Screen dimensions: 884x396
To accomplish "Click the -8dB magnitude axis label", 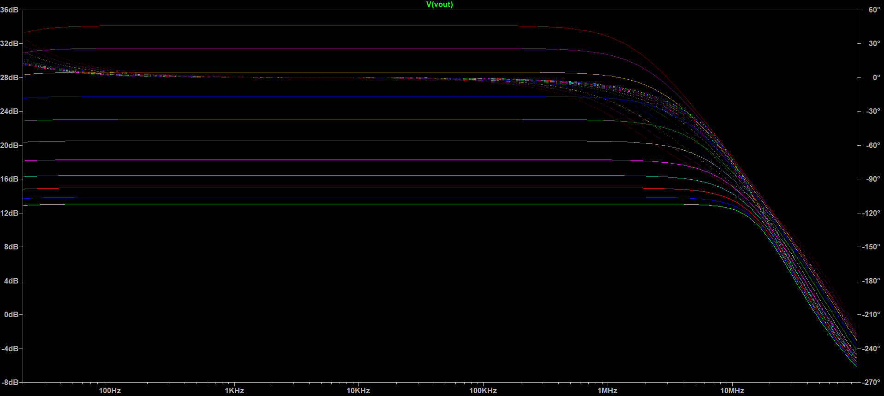I will pyautogui.click(x=10, y=382).
